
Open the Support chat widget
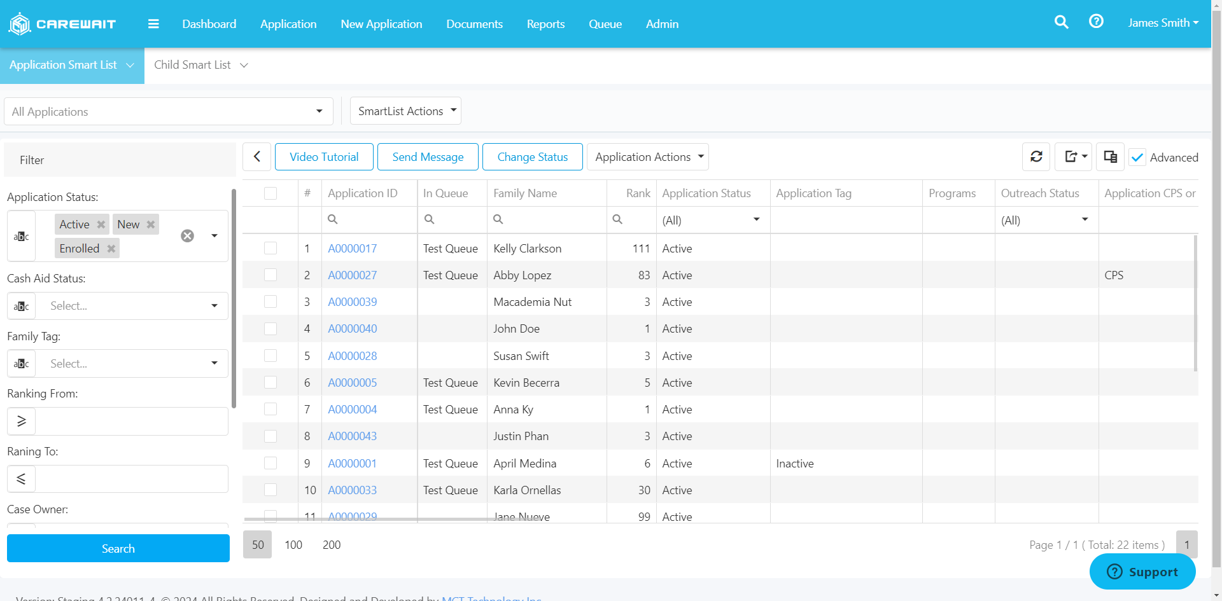1142,572
